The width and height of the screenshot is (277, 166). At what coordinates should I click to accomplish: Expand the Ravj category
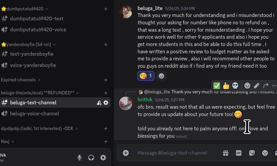[x=7, y=142]
